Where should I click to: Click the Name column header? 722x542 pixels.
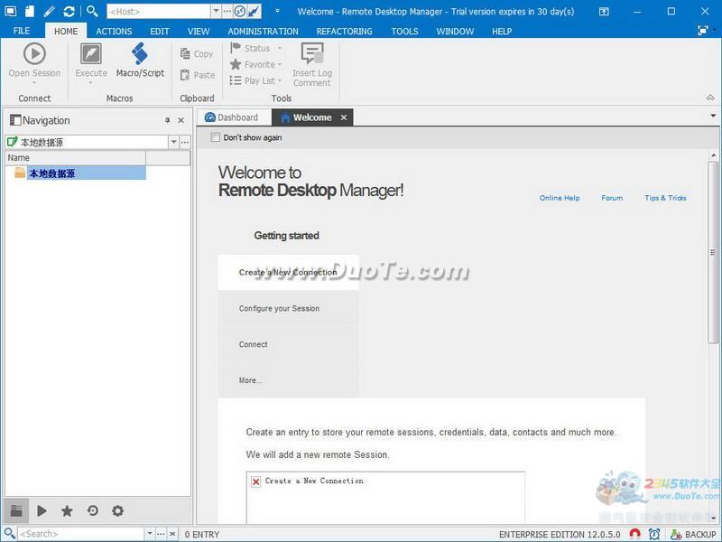[76, 157]
